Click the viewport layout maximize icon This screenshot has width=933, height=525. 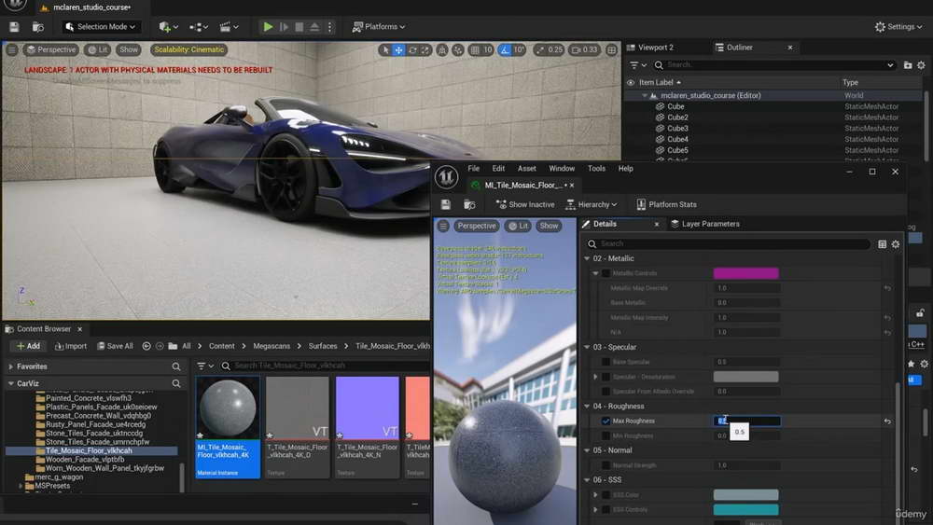[x=612, y=50]
